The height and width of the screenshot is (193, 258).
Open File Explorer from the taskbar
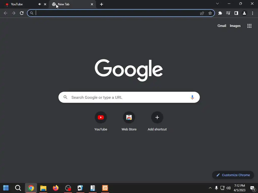(x=43, y=188)
